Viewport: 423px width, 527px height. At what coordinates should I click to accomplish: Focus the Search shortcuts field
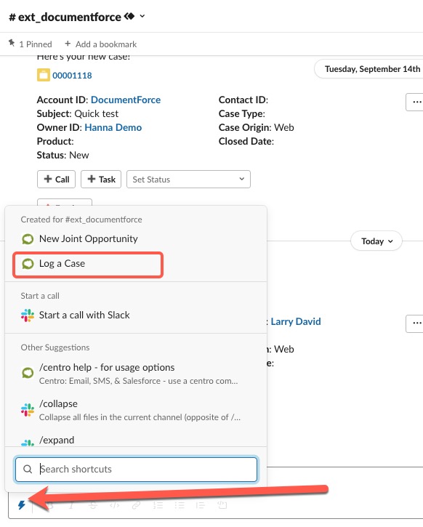click(x=136, y=469)
